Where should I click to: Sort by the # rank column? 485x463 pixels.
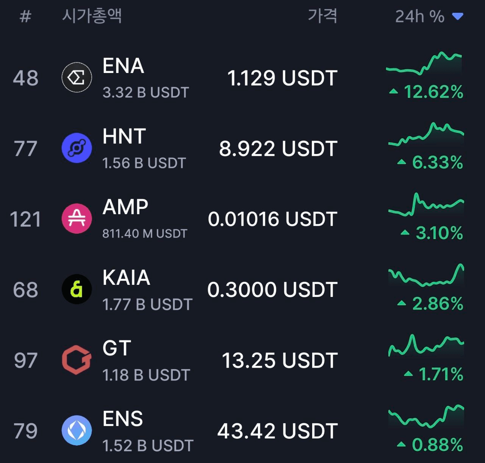(x=25, y=17)
